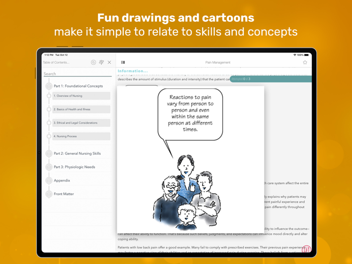The height and width of the screenshot is (264, 352).
Task: Expand Part 2: General Nursing Skills
Action: [x=78, y=153]
